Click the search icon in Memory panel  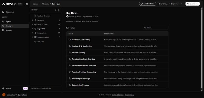point(55,10)
